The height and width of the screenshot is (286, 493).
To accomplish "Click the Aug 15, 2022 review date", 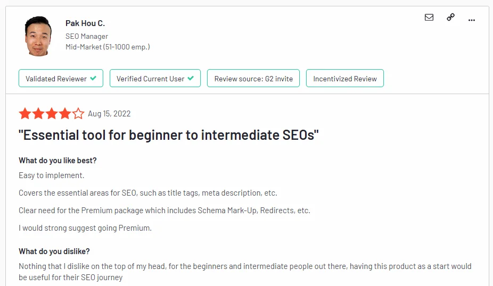I will point(109,114).
